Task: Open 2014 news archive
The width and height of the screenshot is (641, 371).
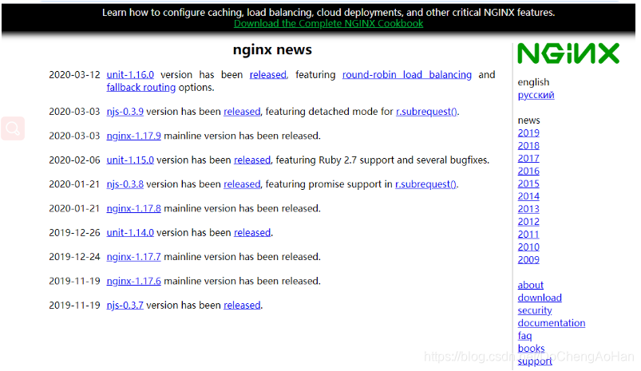Action: [x=528, y=196]
